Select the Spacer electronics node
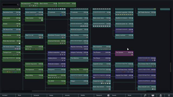Screen dimensions: 173x97 pos(34,13)
